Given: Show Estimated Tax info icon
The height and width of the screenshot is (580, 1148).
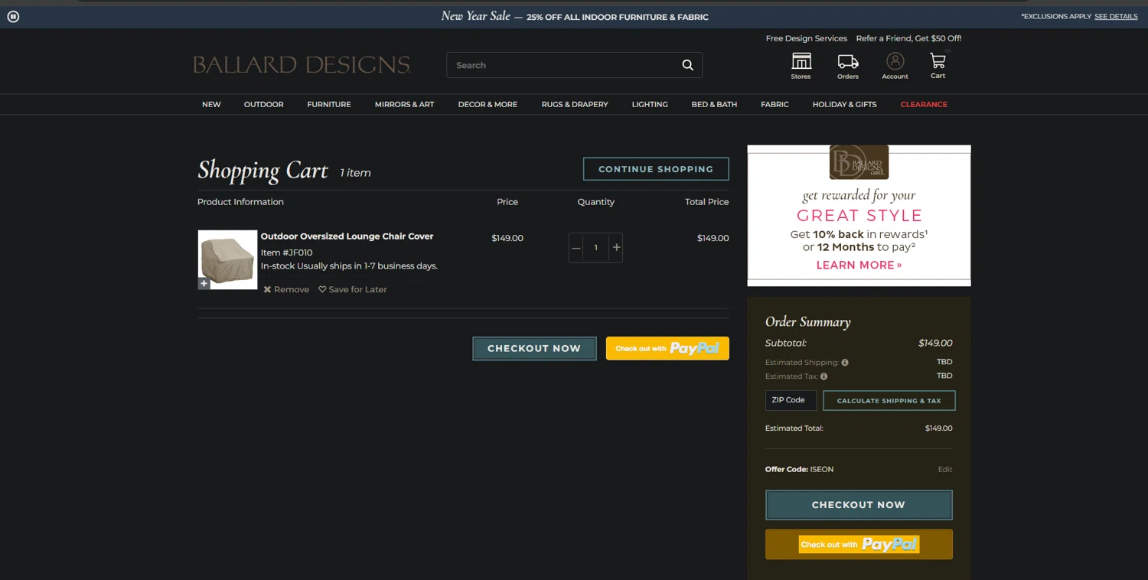Looking at the screenshot, I should [x=823, y=376].
